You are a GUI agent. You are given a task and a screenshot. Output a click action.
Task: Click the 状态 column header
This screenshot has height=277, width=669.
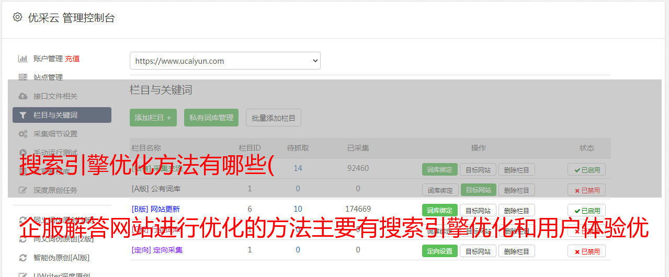coord(587,148)
